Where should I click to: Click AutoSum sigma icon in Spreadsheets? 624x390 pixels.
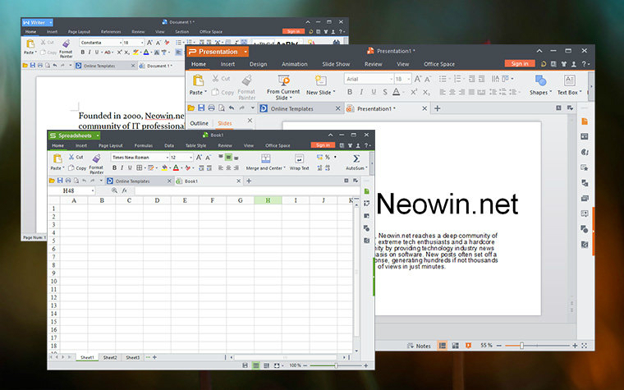(356, 158)
